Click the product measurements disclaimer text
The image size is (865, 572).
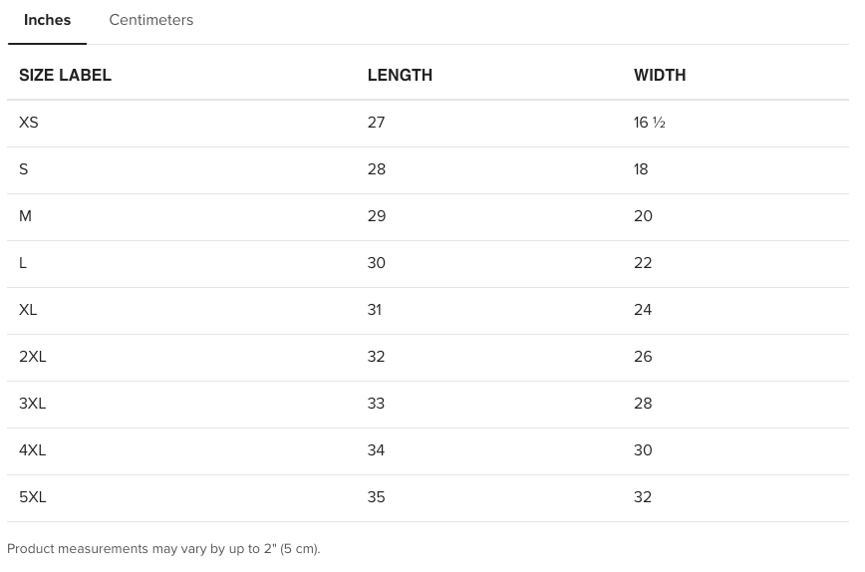pyautogui.click(x=163, y=549)
